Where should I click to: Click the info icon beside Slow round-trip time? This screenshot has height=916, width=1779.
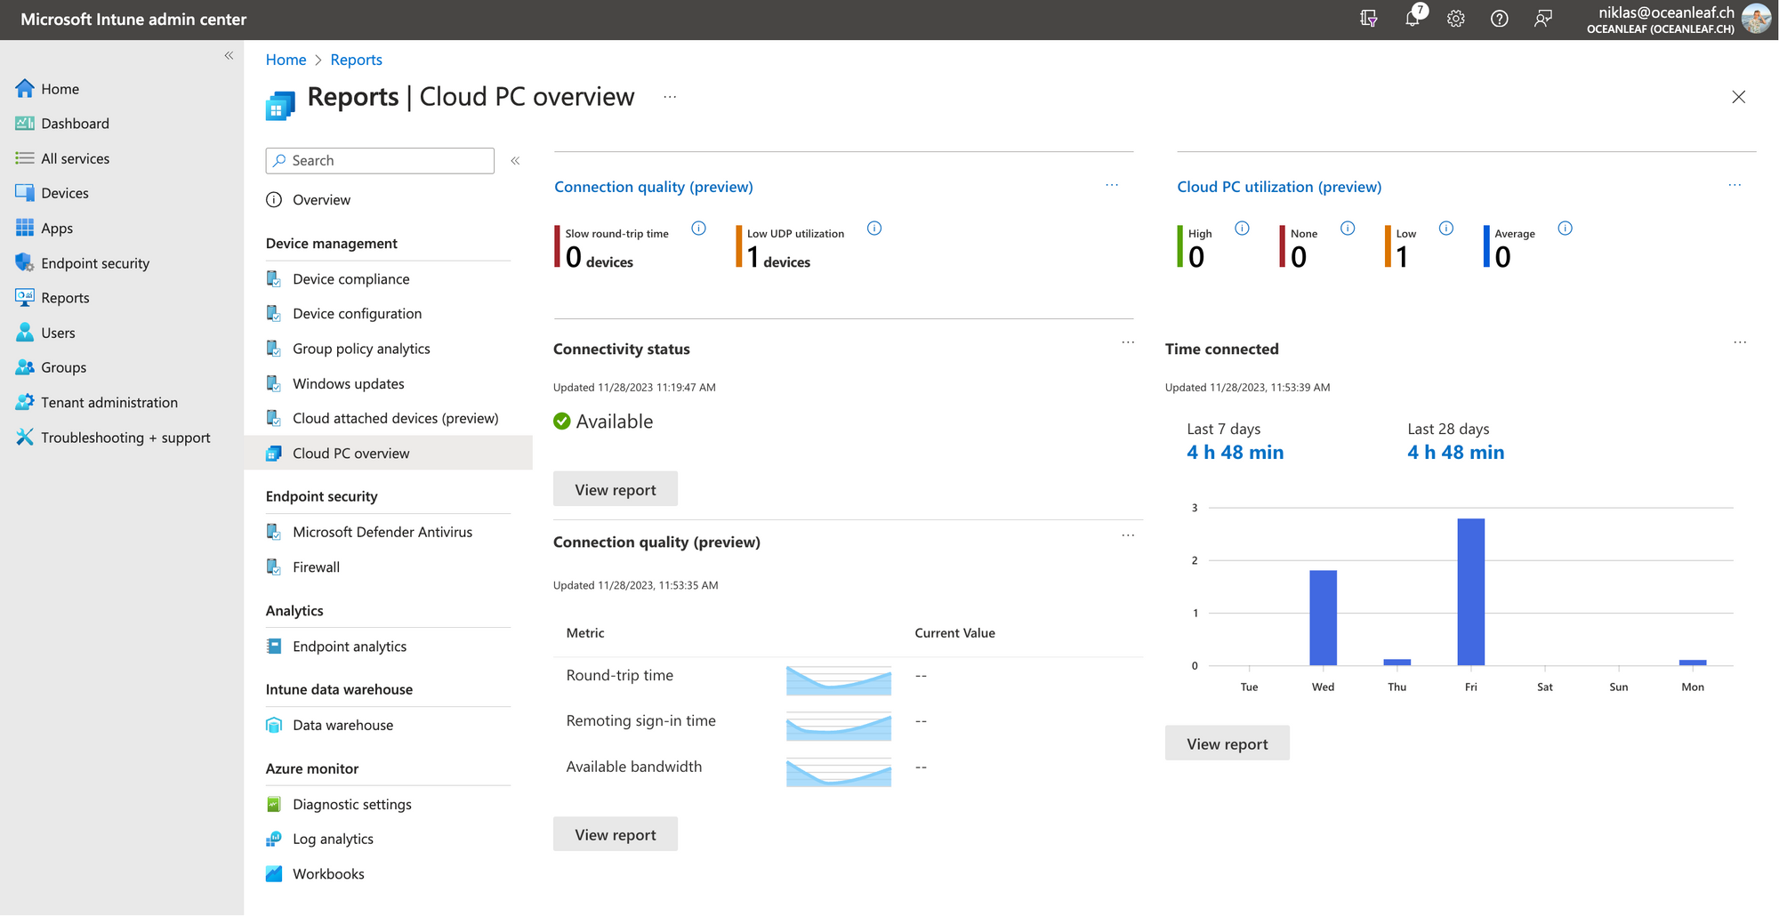click(699, 229)
